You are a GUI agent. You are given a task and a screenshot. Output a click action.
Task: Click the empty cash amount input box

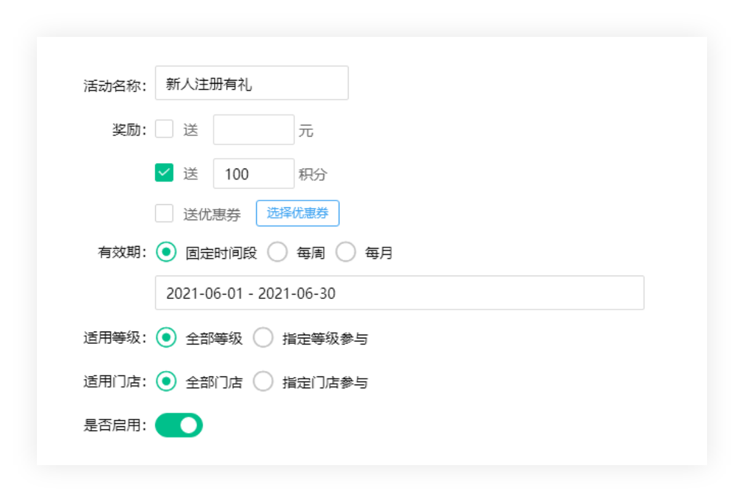(x=253, y=129)
